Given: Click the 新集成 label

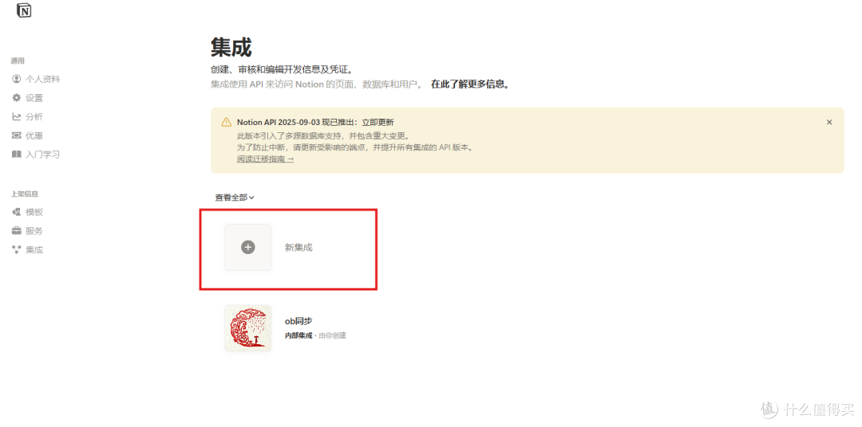Looking at the screenshot, I should coord(299,248).
